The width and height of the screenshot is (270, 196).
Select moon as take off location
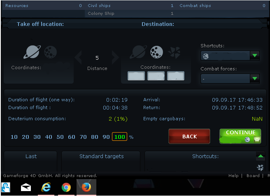tap(51, 52)
